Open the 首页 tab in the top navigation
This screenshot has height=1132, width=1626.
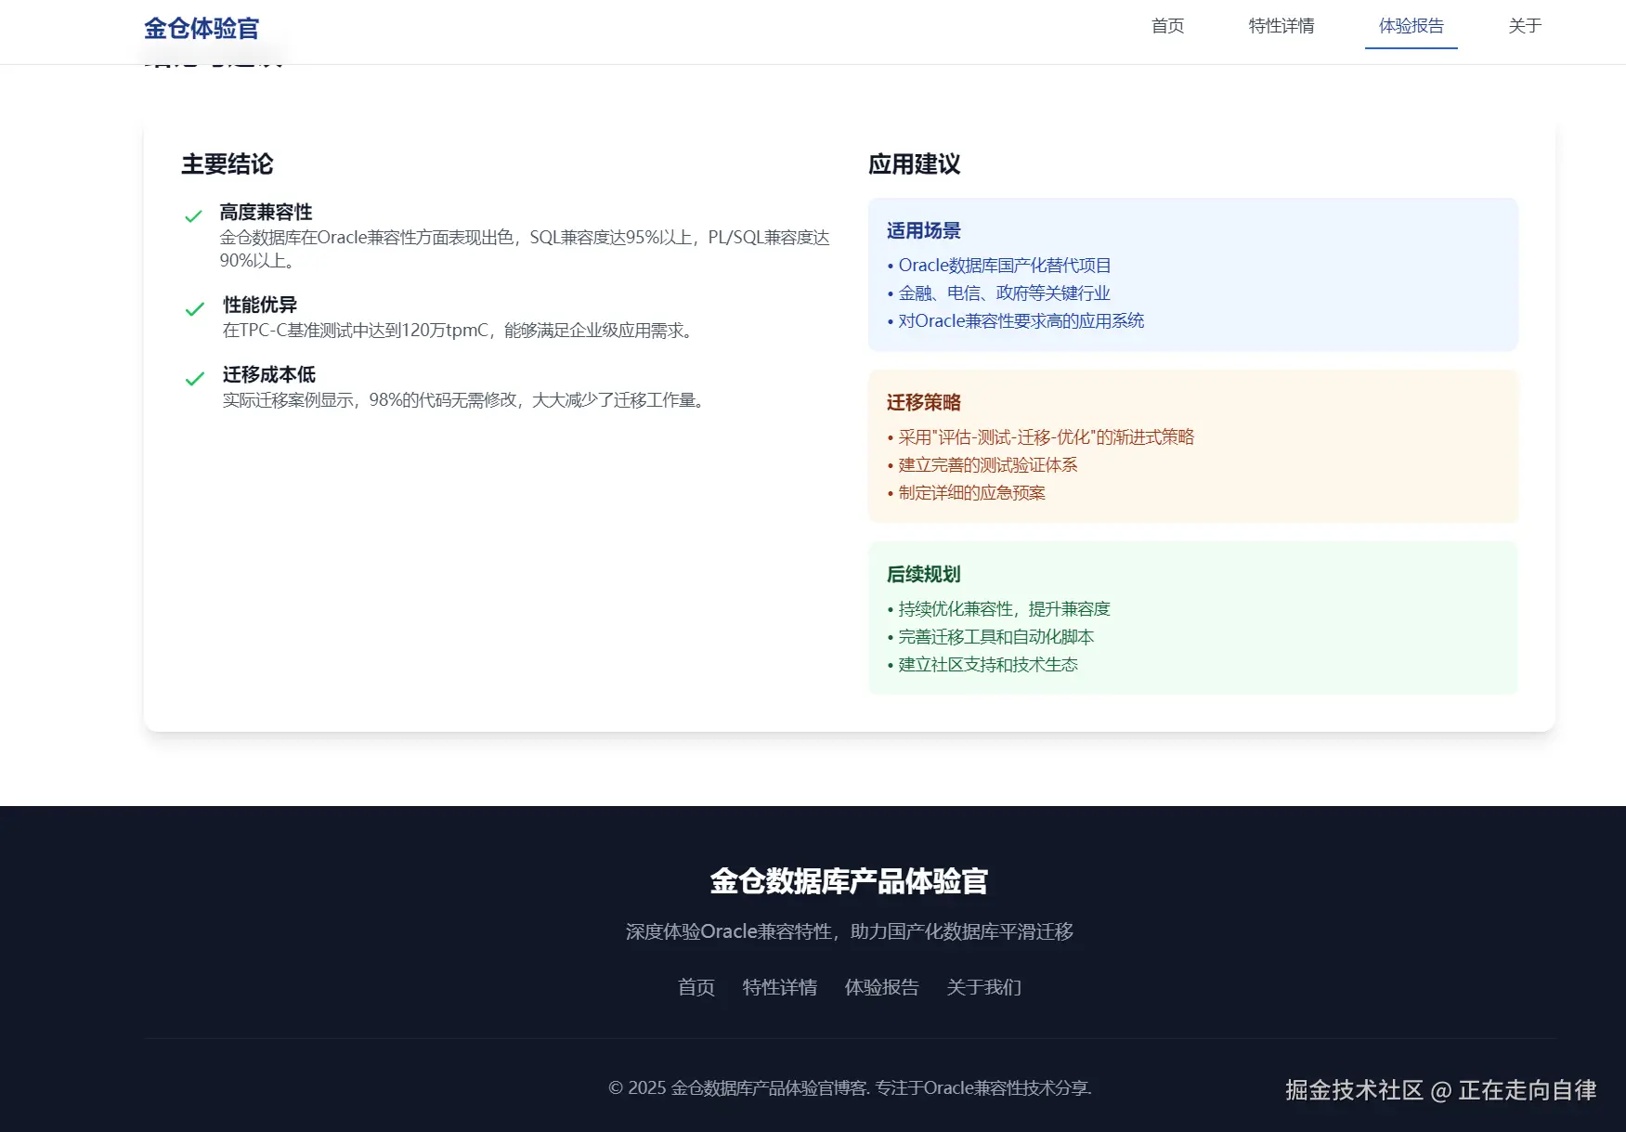(1167, 26)
